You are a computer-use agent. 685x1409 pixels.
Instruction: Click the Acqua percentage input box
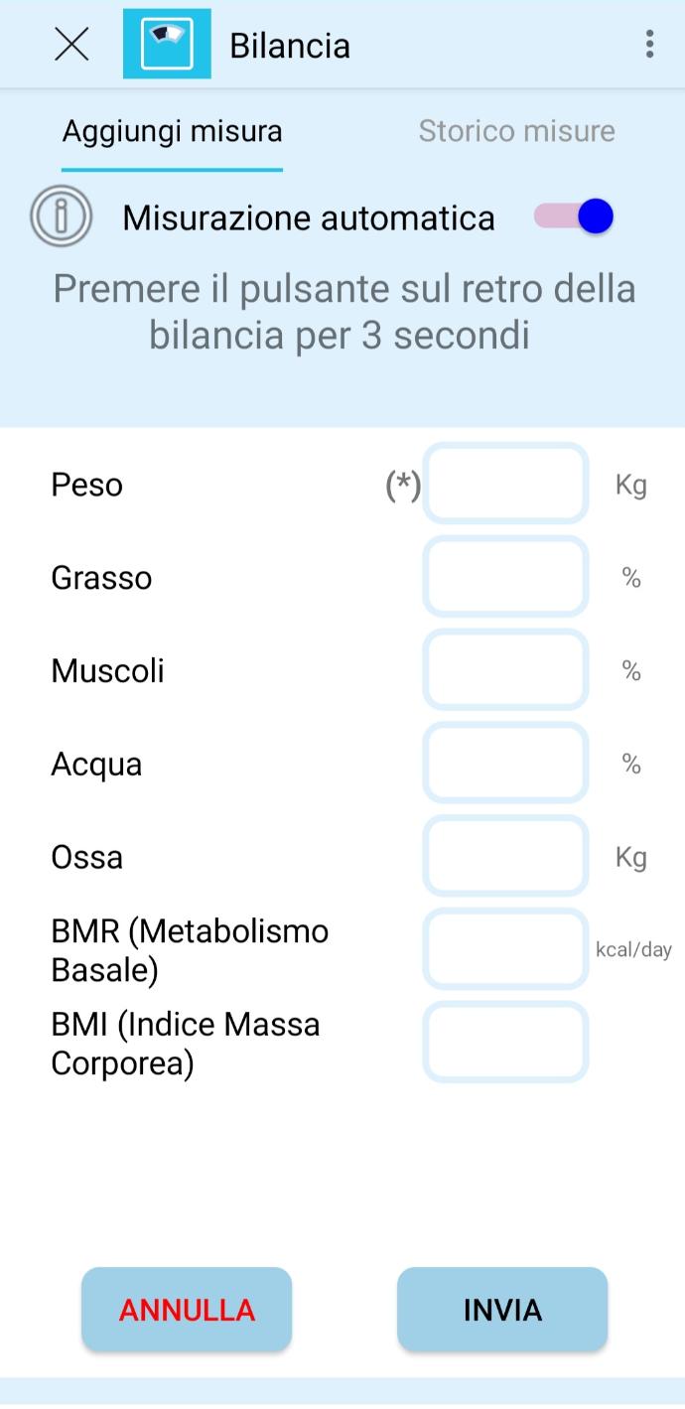pyautogui.click(x=505, y=764)
